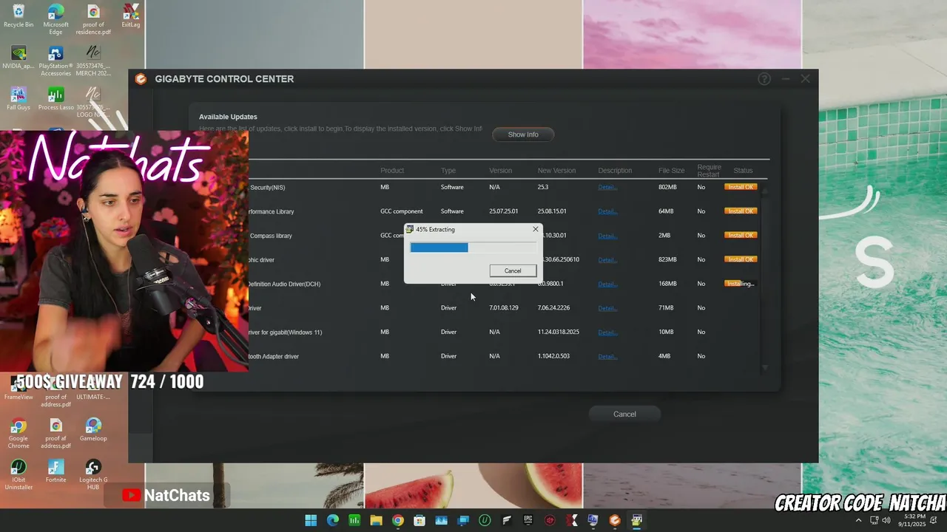Open the IObit Uninstaller desktop shortcut
947x532 pixels.
18,475
